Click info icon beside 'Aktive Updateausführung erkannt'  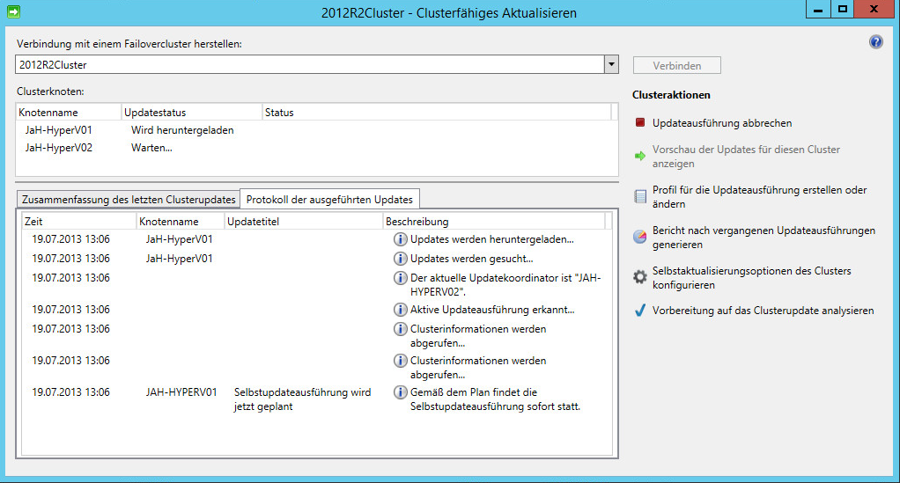[x=400, y=310]
